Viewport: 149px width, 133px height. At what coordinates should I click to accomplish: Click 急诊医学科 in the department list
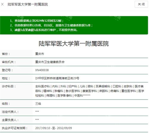[73, 91]
